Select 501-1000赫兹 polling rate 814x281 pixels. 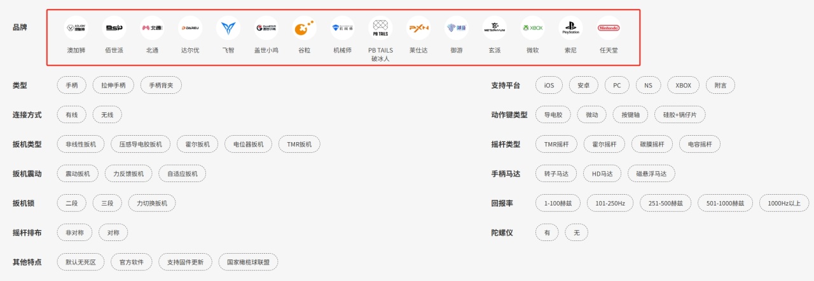725,203
